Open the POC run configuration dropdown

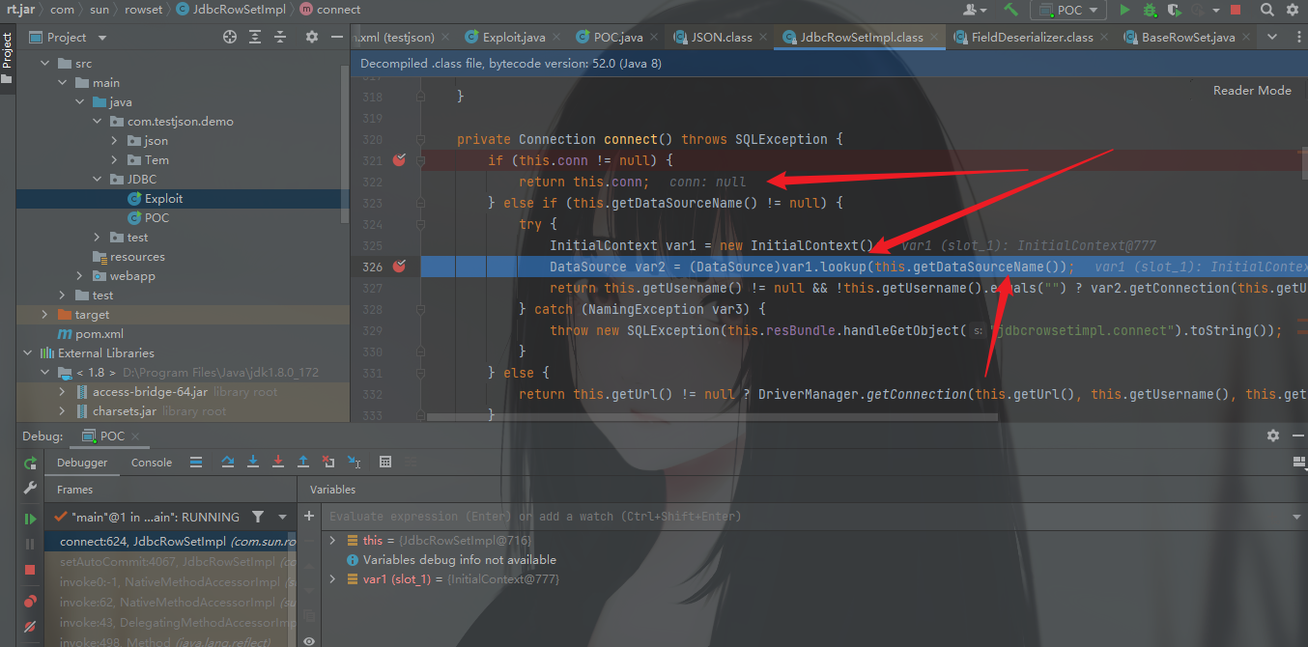pyautogui.click(x=1068, y=10)
